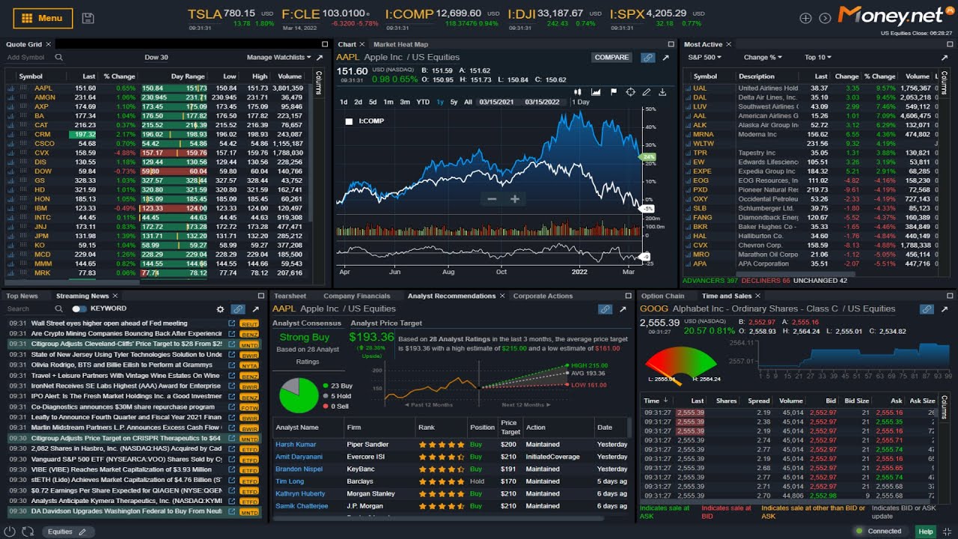Activate crosshair tool on the chart
Screen dimensions: 958x539
pyautogui.click(x=630, y=92)
